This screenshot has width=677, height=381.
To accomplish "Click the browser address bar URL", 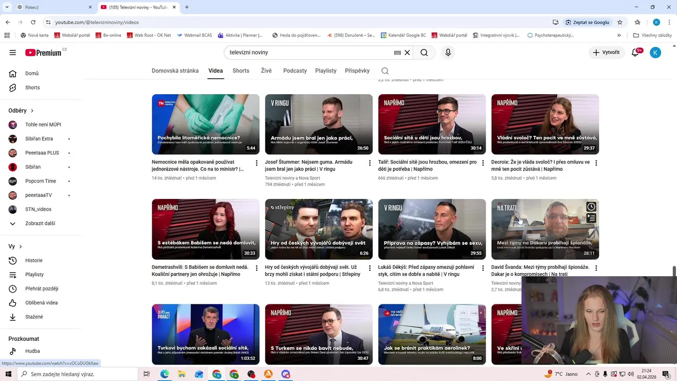I will 97,22.
